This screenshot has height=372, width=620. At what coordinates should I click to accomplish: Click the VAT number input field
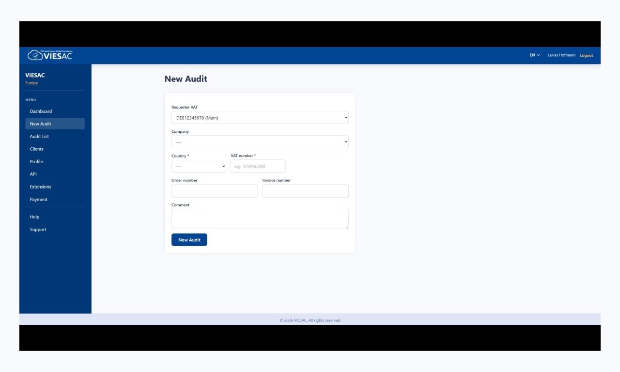click(x=258, y=166)
